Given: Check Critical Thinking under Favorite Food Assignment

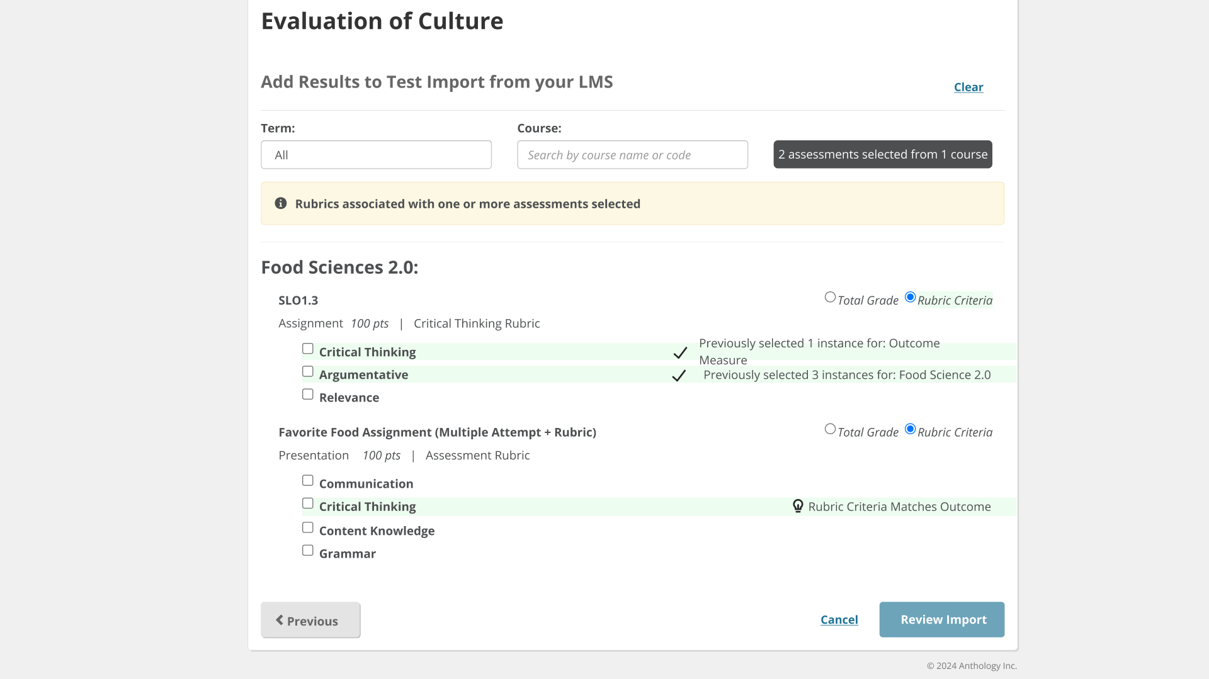Looking at the screenshot, I should tap(307, 503).
